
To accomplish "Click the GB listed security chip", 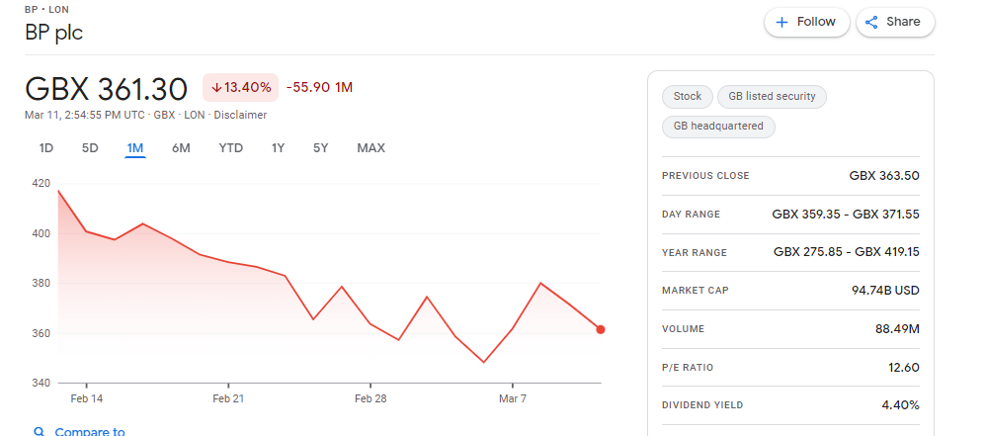I will [x=772, y=96].
